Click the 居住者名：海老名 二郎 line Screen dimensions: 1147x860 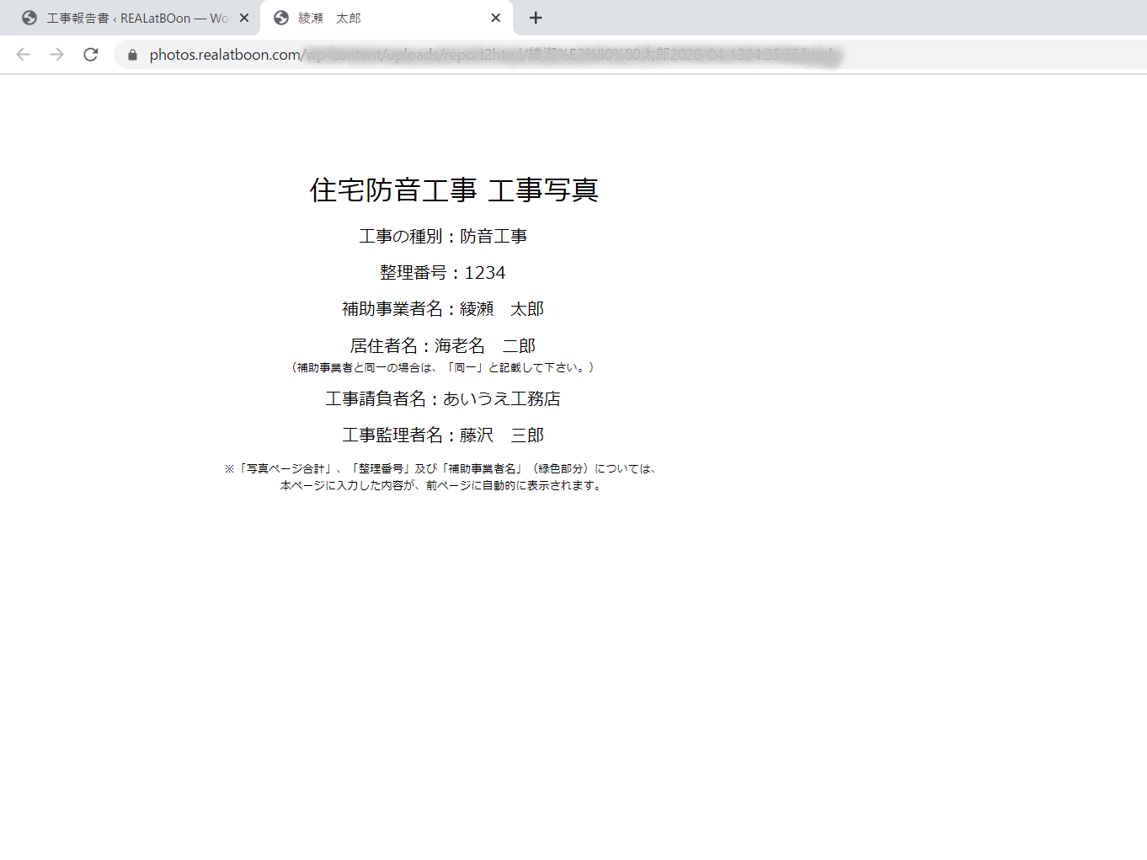click(x=443, y=345)
